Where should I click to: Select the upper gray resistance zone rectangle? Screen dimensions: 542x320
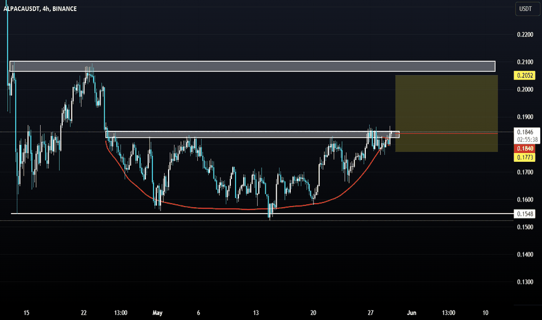click(252, 66)
